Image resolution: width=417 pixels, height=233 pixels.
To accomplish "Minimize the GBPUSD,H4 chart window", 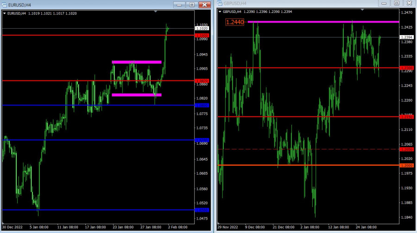I will pyautogui.click(x=384, y=3).
